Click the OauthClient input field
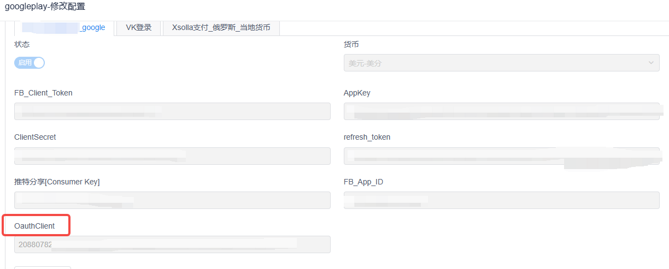The width and height of the screenshot is (669, 269). 172,244
